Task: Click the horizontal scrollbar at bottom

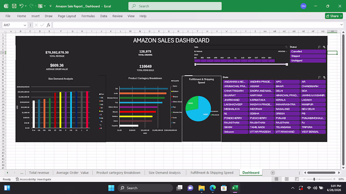Action: pos(321,173)
